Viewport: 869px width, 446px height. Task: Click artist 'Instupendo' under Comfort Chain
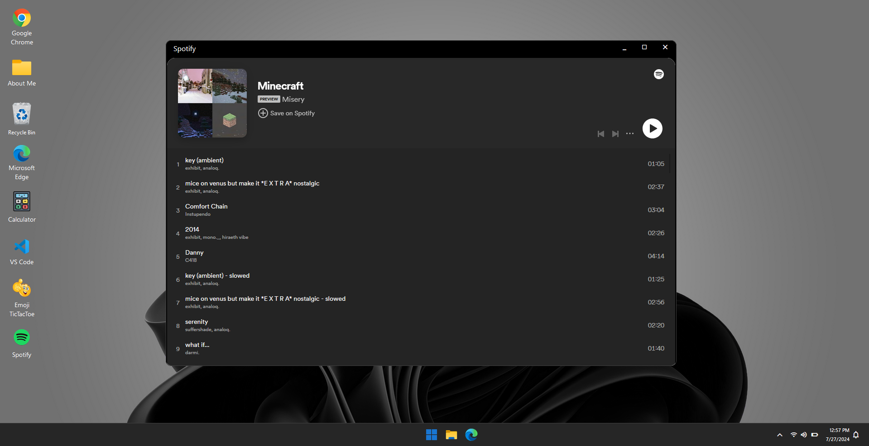(x=198, y=214)
